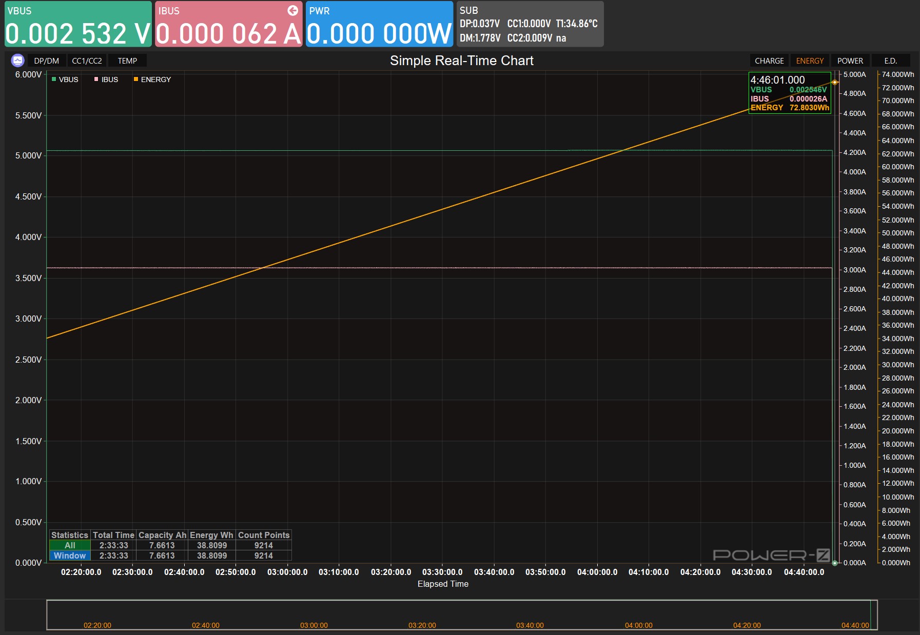Toggle the CHARGE curve button
The height and width of the screenshot is (635, 920).
pos(769,61)
